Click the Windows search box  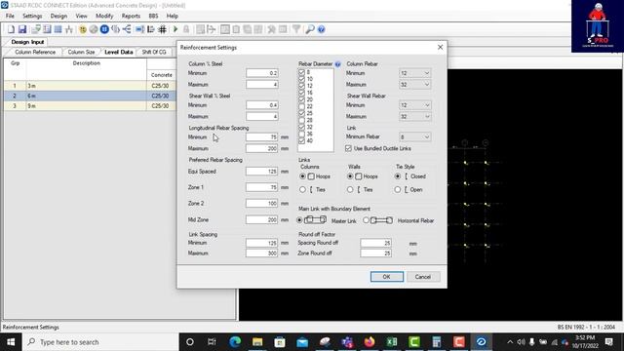99,342
